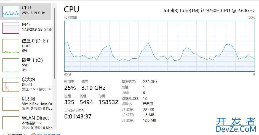Click the first 以太网 network graph icon

point(10,84)
